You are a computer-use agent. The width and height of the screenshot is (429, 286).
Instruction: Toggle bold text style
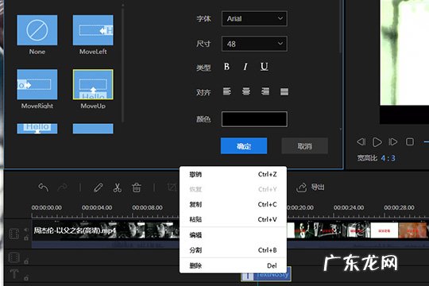(x=226, y=67)
